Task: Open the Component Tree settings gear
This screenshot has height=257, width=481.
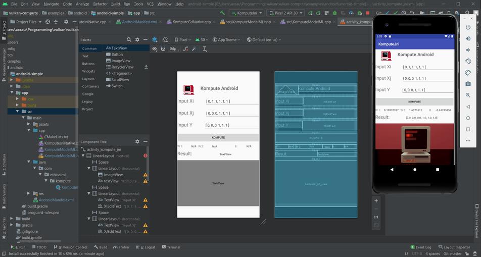Action: click(x=137, y=142)
